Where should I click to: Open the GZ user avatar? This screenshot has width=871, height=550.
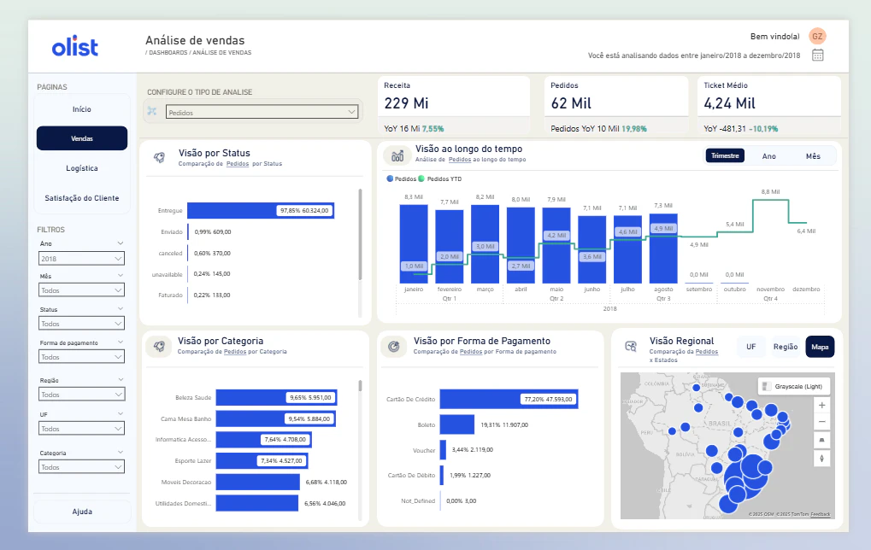(817, 36)
